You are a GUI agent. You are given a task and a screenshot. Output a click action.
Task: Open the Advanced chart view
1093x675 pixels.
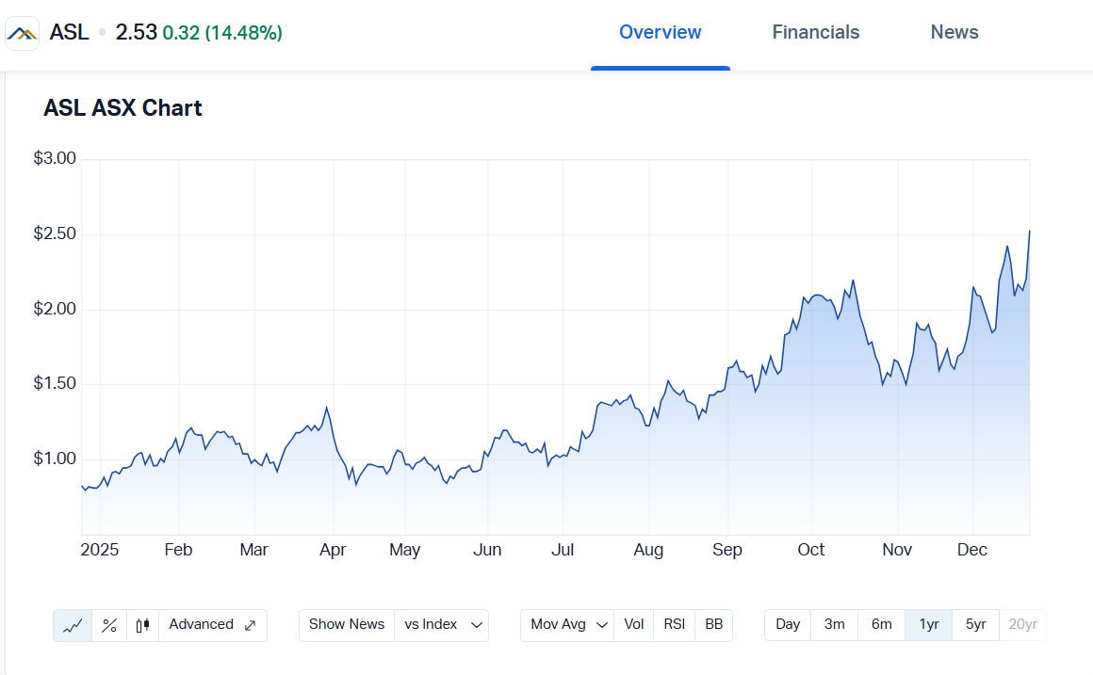point(212,625)
